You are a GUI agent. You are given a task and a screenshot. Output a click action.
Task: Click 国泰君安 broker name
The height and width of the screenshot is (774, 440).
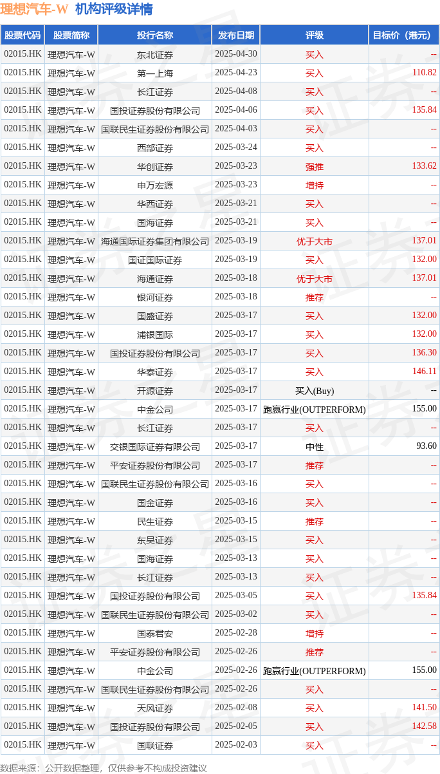tap(155, 634)
